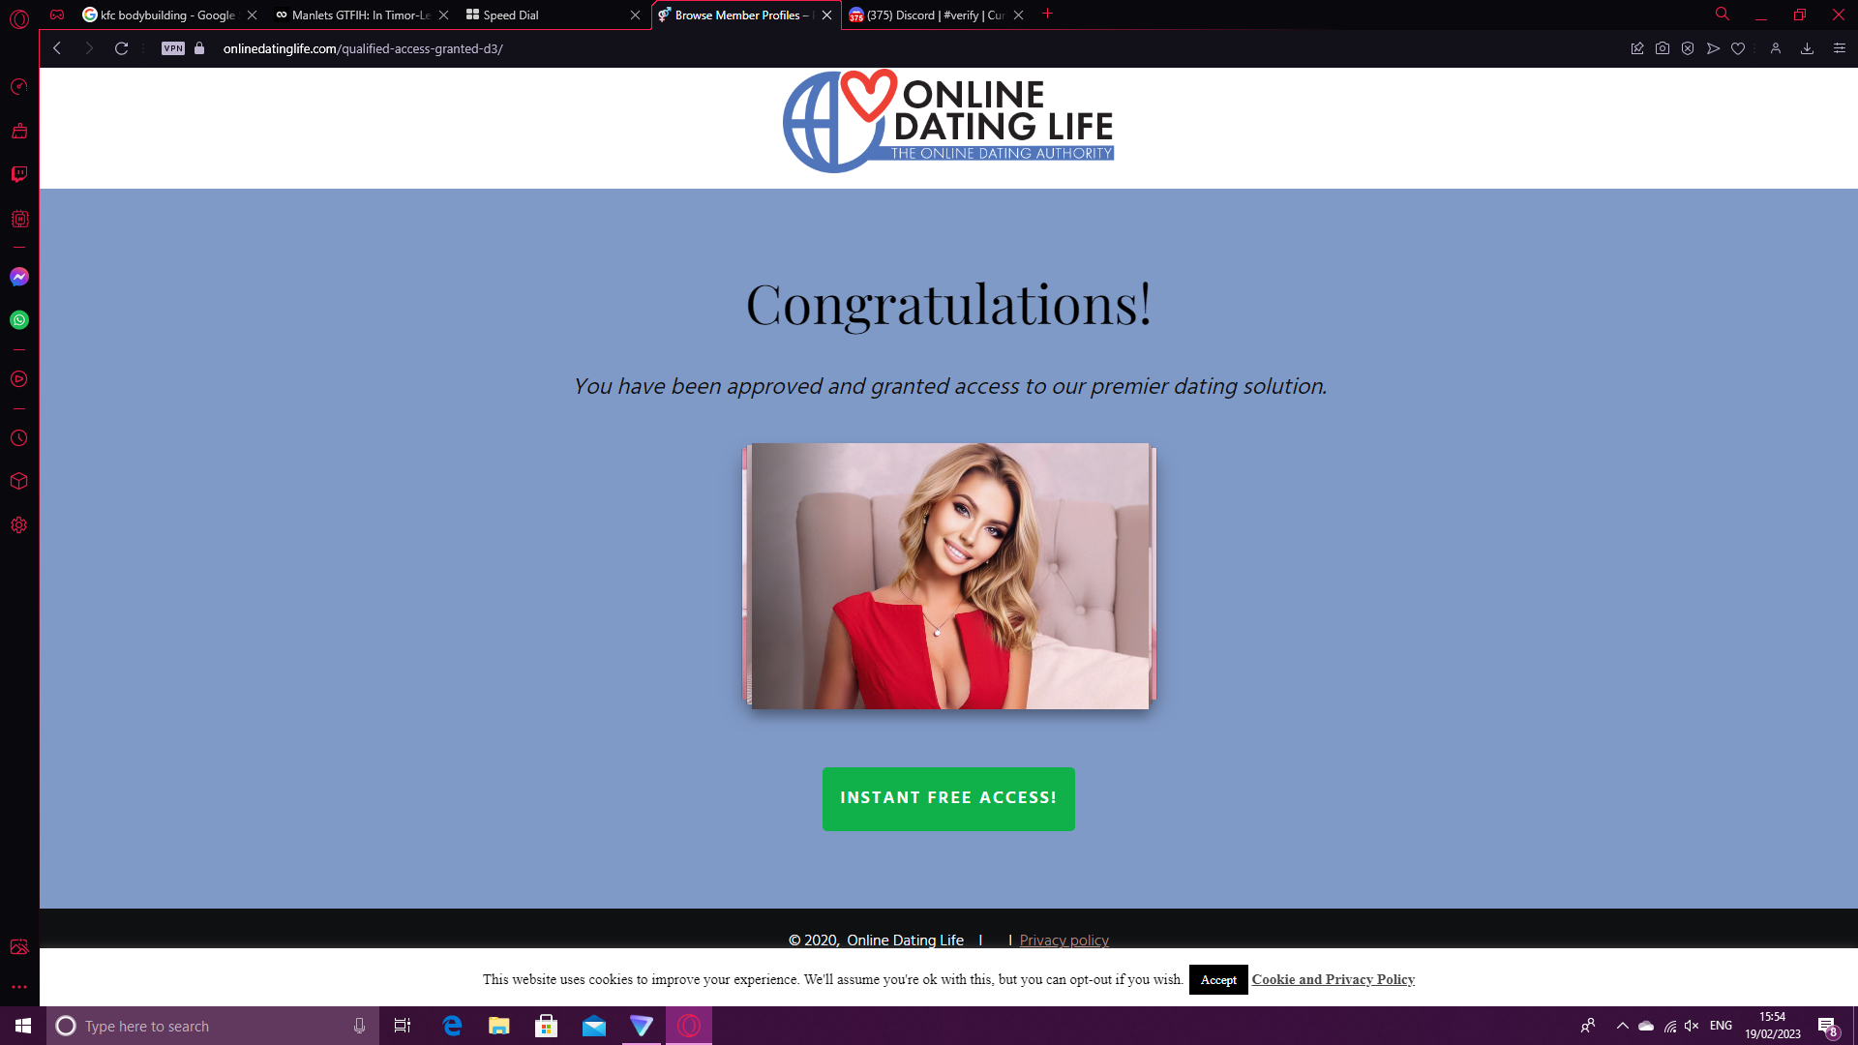Toggle muted volume in system tray
The width and height of the screenshot is (1858, 1045).
[1692, 1026]
